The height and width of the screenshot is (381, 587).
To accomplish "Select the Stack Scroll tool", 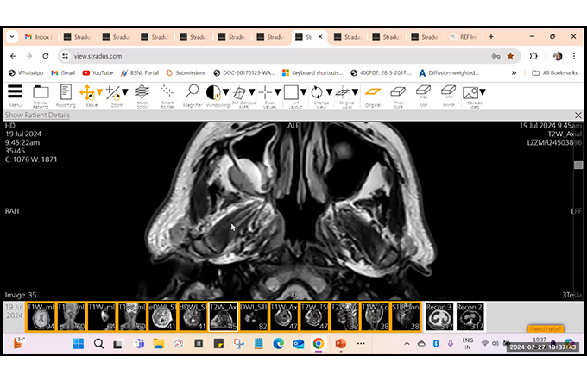I will coord(142,92).
